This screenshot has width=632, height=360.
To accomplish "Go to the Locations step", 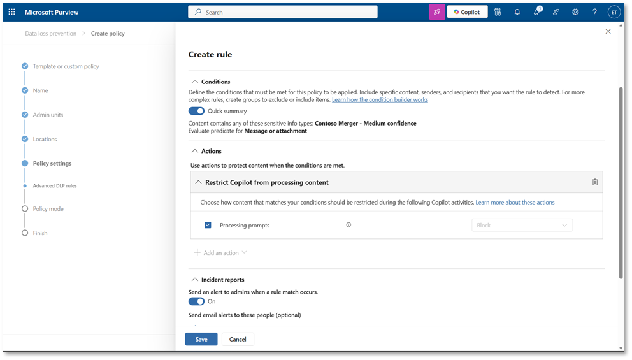I will (x=45, y=139).
